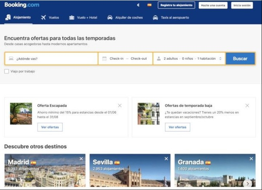Click the person icon in the guests field
This screenshot has height=190, width=262.
coord(159,58)
